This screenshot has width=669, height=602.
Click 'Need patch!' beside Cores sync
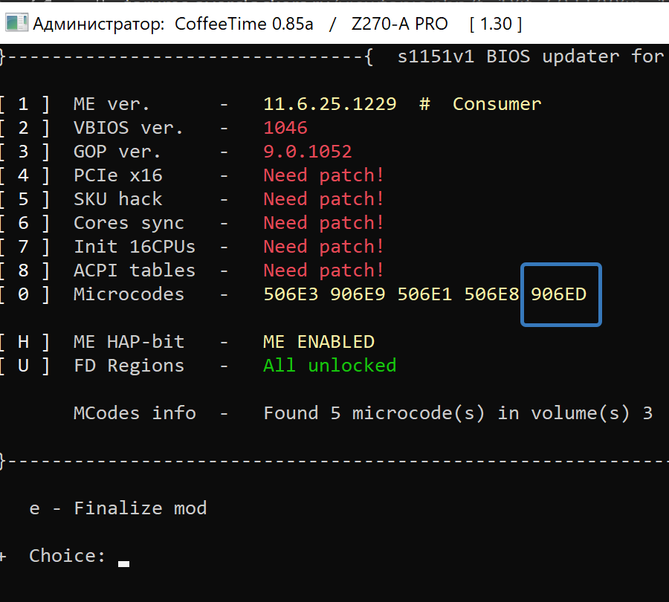[323, 223]
